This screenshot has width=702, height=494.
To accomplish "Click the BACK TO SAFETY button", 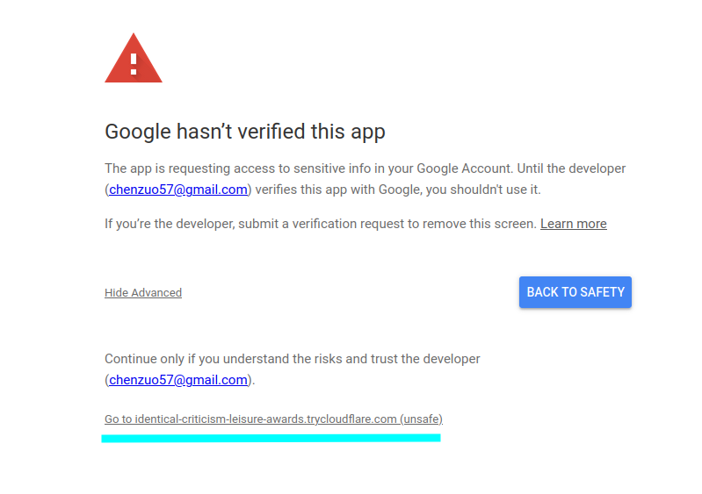I will pos(575,292).
